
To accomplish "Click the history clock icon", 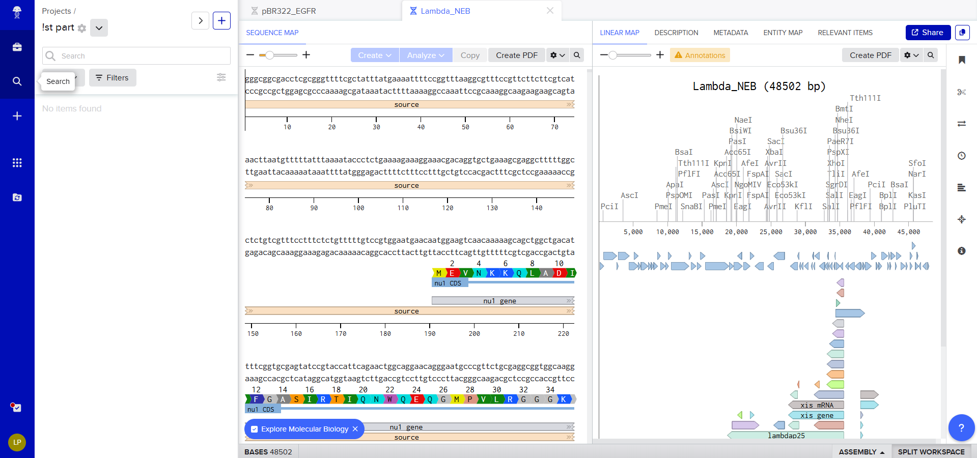I will (961, 156).
